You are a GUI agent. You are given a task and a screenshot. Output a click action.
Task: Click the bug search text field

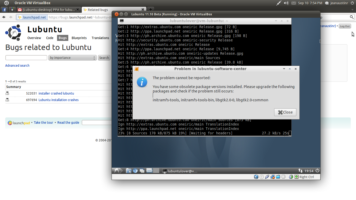coord(26,58)
